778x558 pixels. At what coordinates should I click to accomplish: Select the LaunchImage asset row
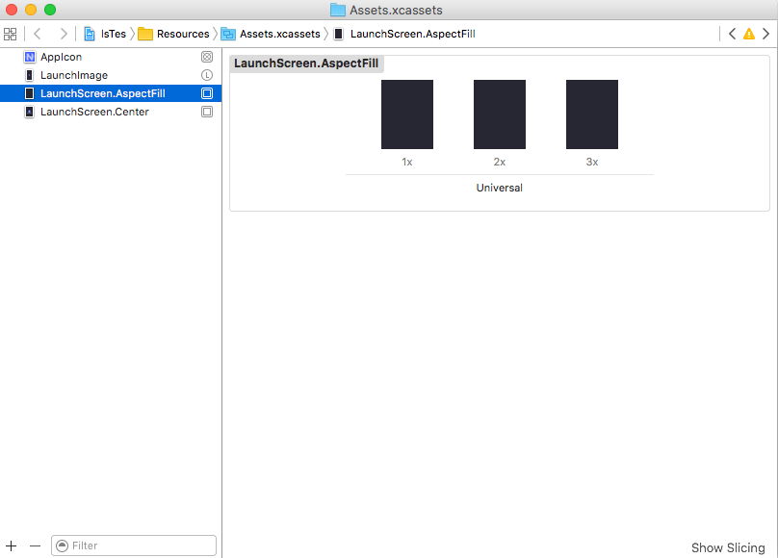tap(111, 75)
